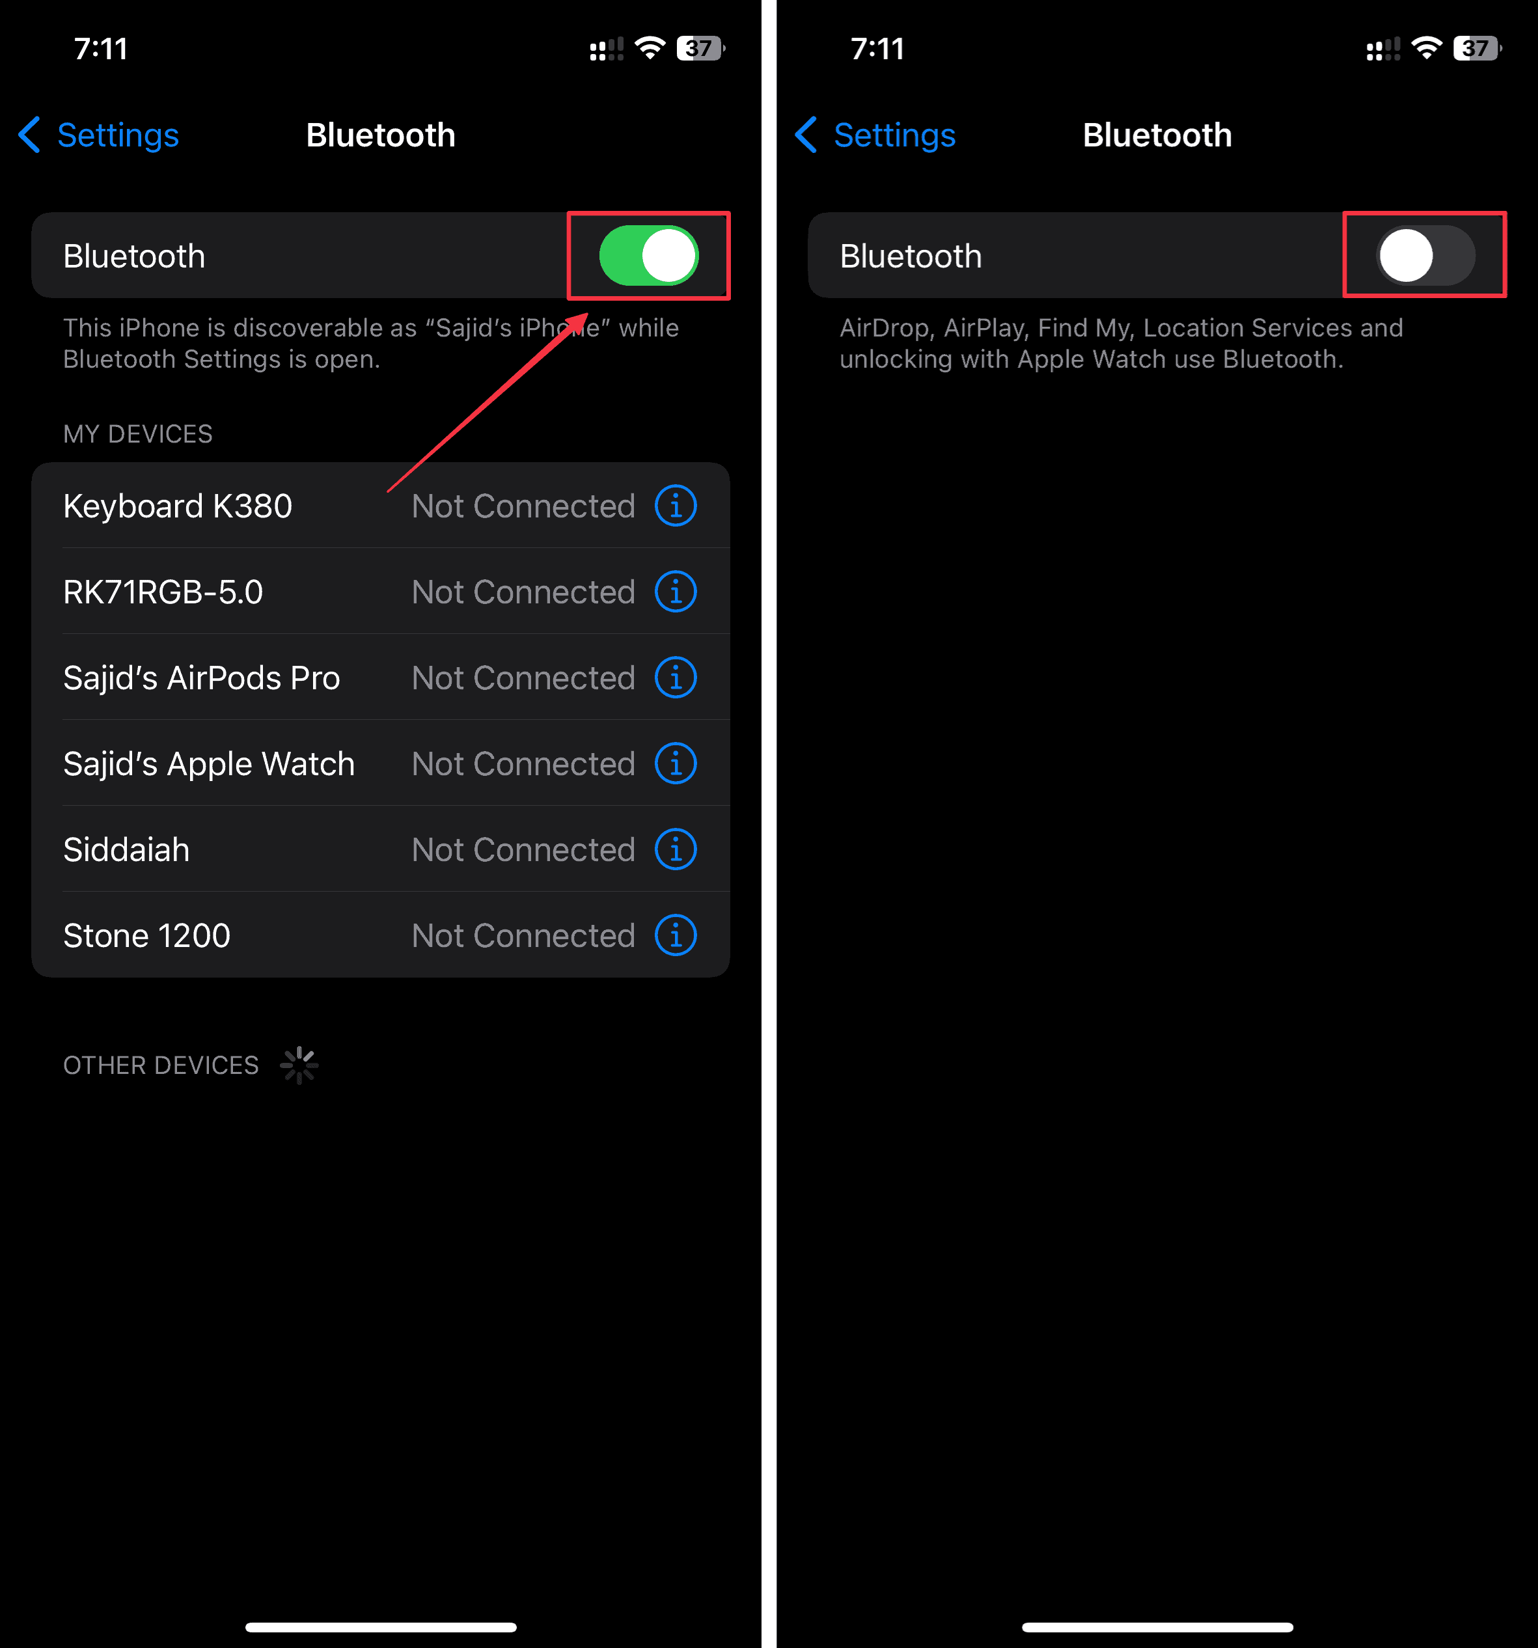Tap cellular signal bars on left phone
Image resolution: width=1538 pixels, height=1648 pixels.
[606, 49]
